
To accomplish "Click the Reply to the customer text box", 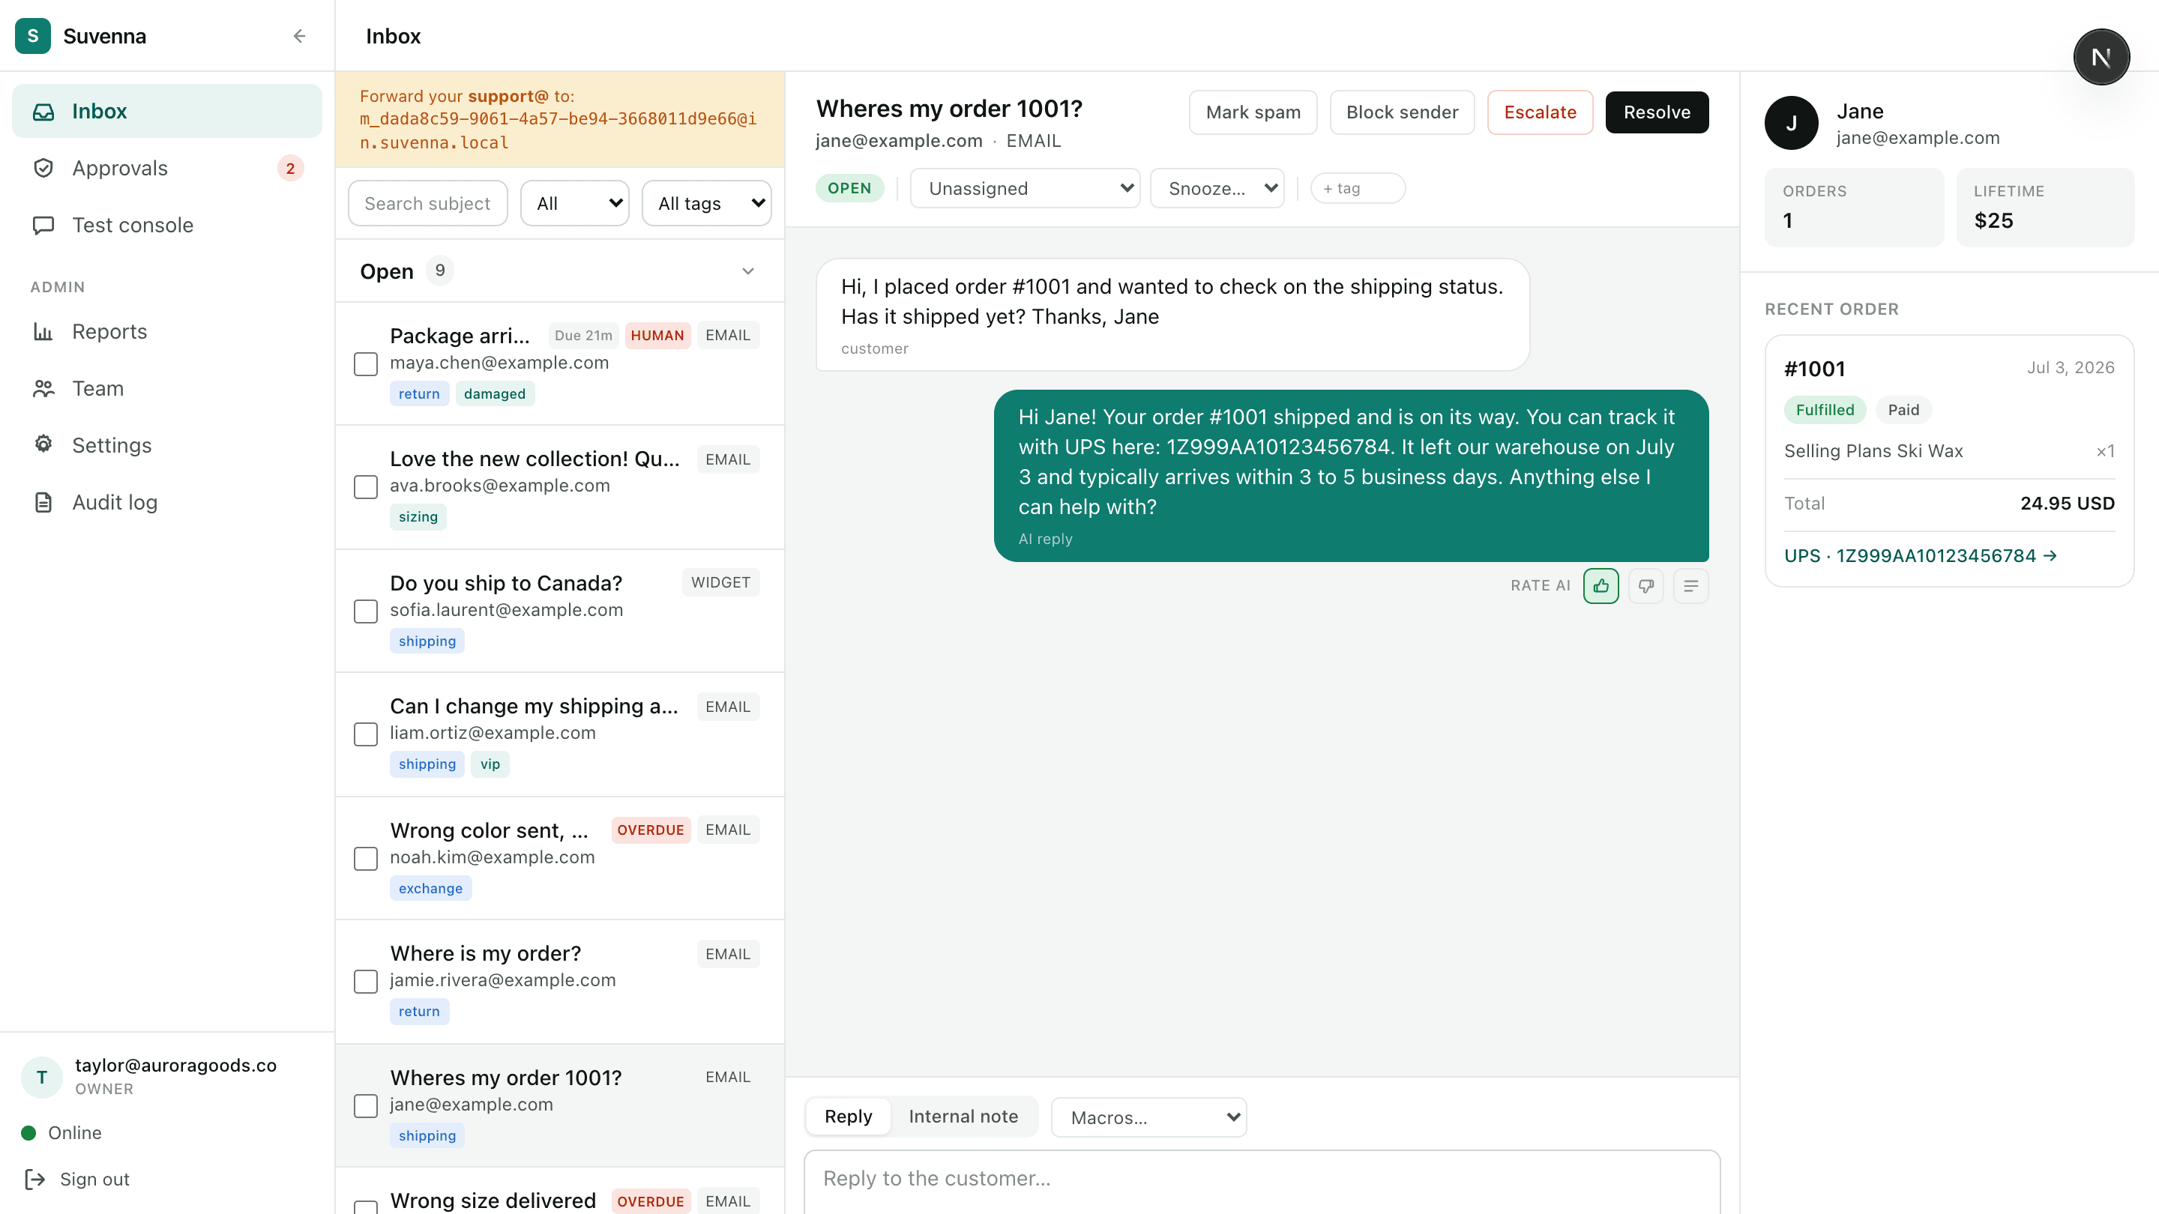I will pyautogui.click(x=1262, y=1181).
